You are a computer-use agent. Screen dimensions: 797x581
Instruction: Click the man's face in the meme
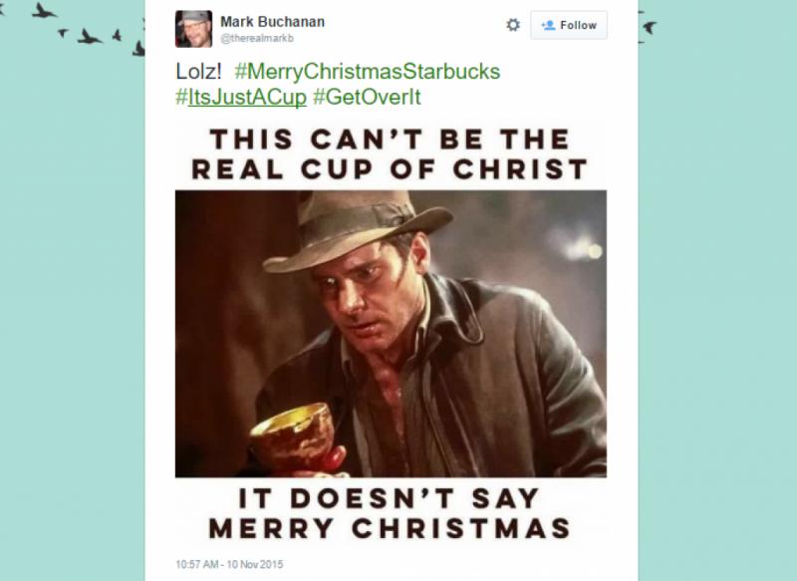[x=367, y=295]
